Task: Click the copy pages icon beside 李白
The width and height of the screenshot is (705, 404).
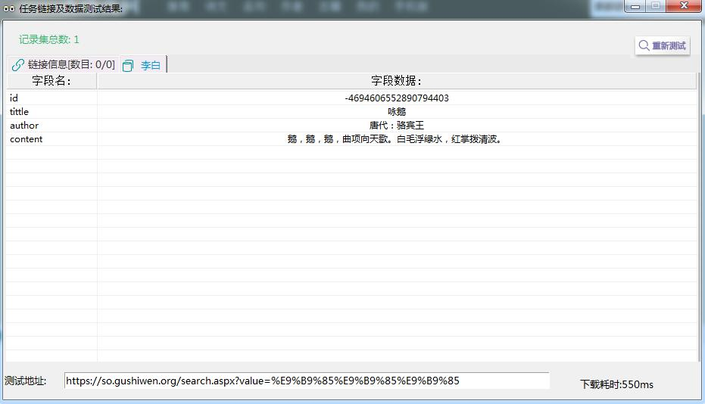Action: coord(128,66)
